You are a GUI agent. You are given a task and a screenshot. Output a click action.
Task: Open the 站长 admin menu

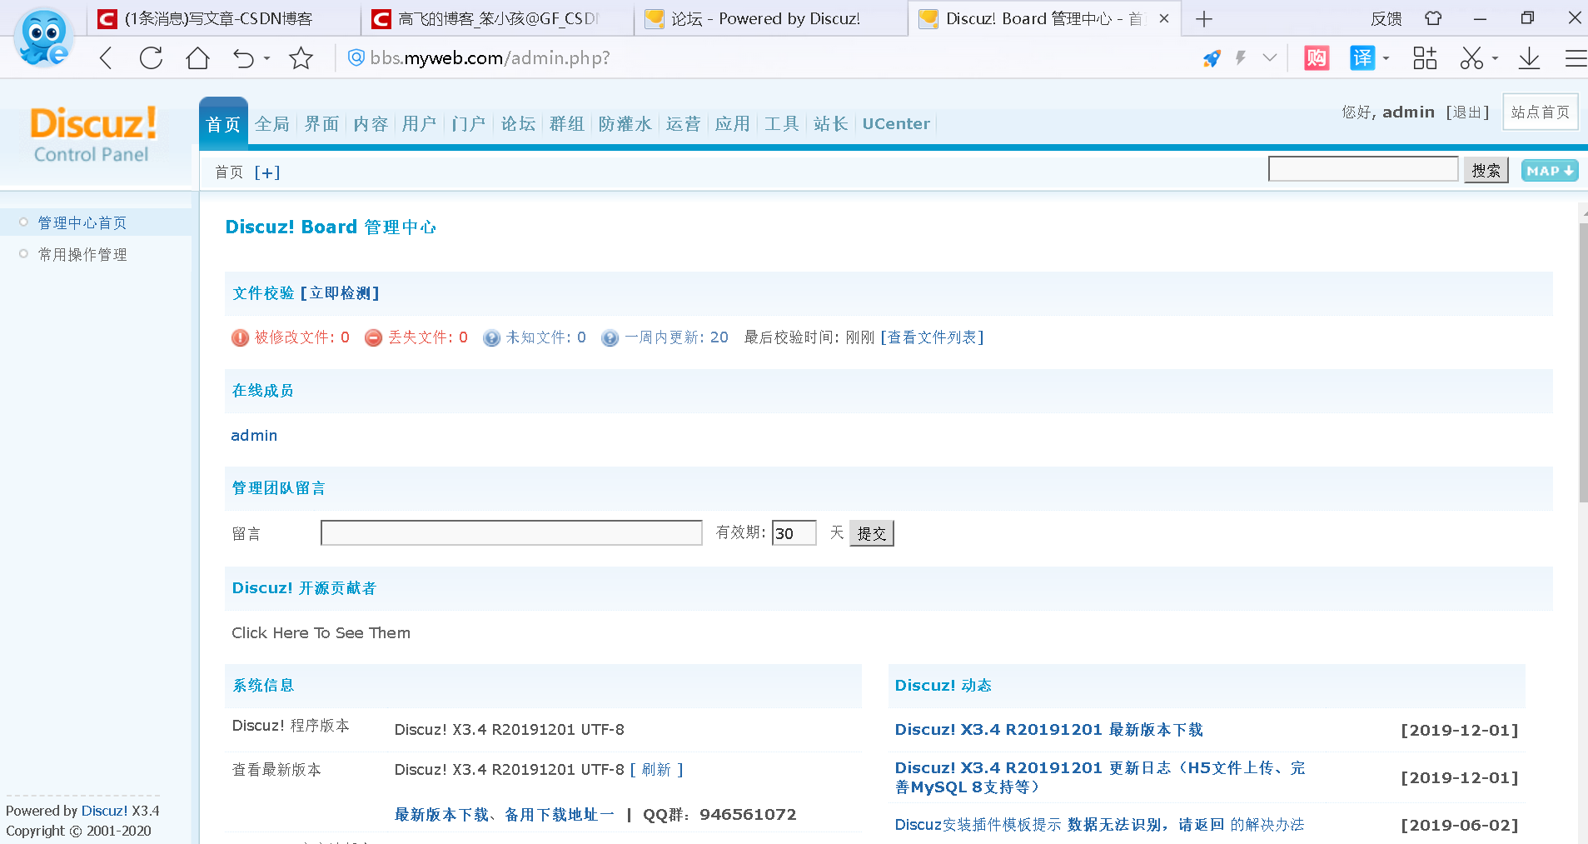pyautogui.click(x=831, y=124)
